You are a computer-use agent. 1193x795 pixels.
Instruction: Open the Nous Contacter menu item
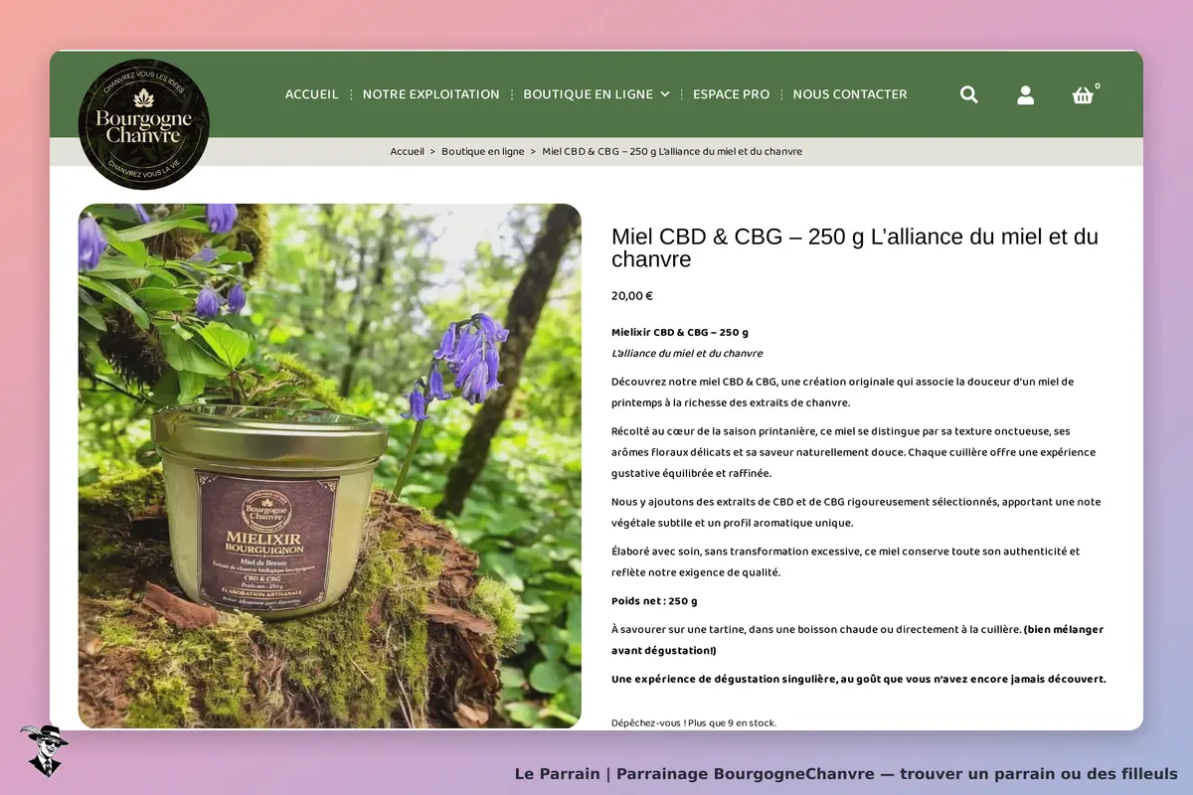(850, 94)
